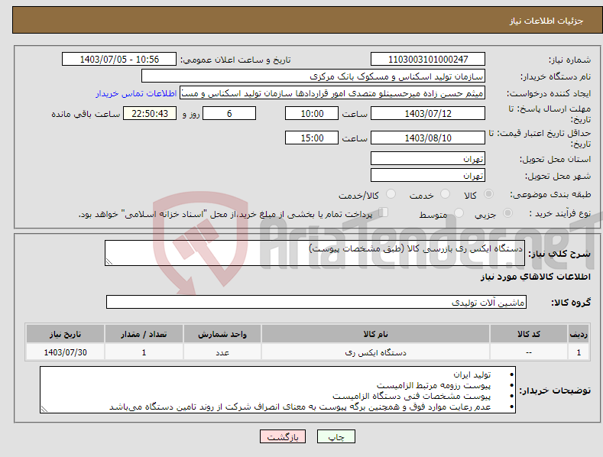Click the need date cell 1403/07/30

pos(65,352)
